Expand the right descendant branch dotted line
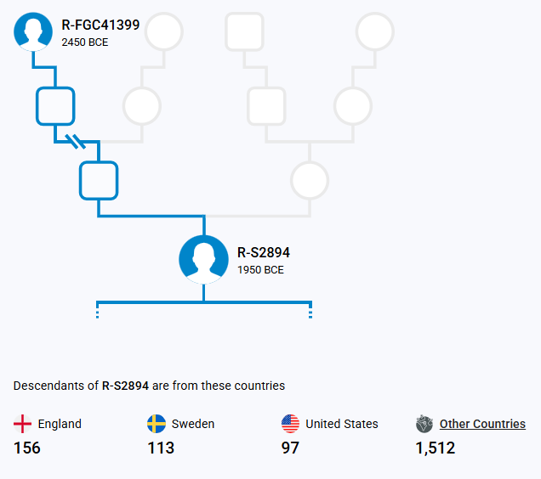This screenshot has height=479, width=541. click(x=310, y=310)
